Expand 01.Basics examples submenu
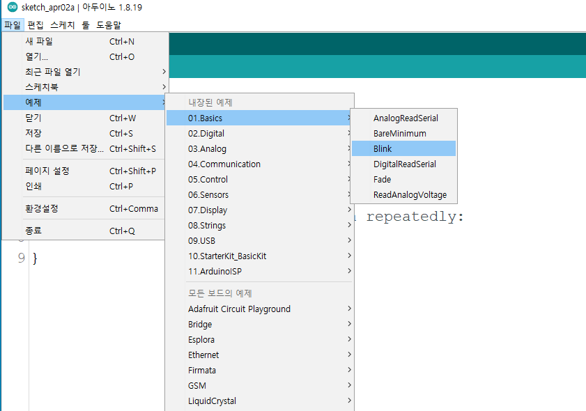Image resolution: width=586 pixels, height=411 pixels. (x=259, y=118)
